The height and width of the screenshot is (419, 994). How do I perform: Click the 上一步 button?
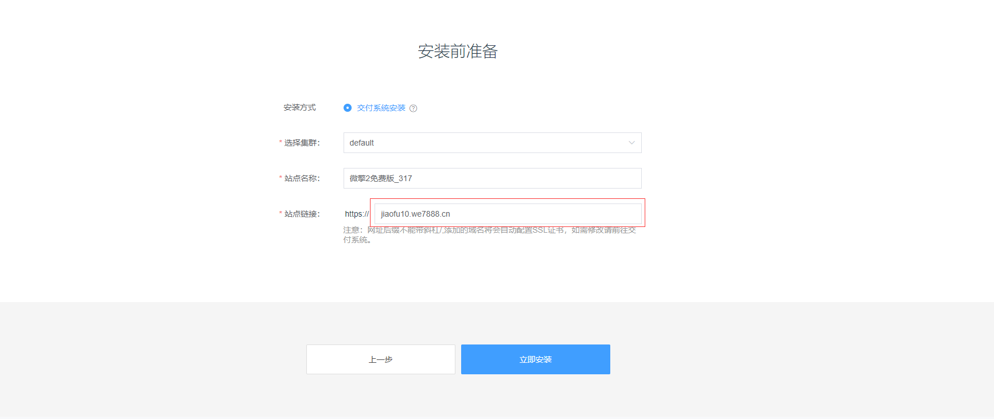click(381, 359)
